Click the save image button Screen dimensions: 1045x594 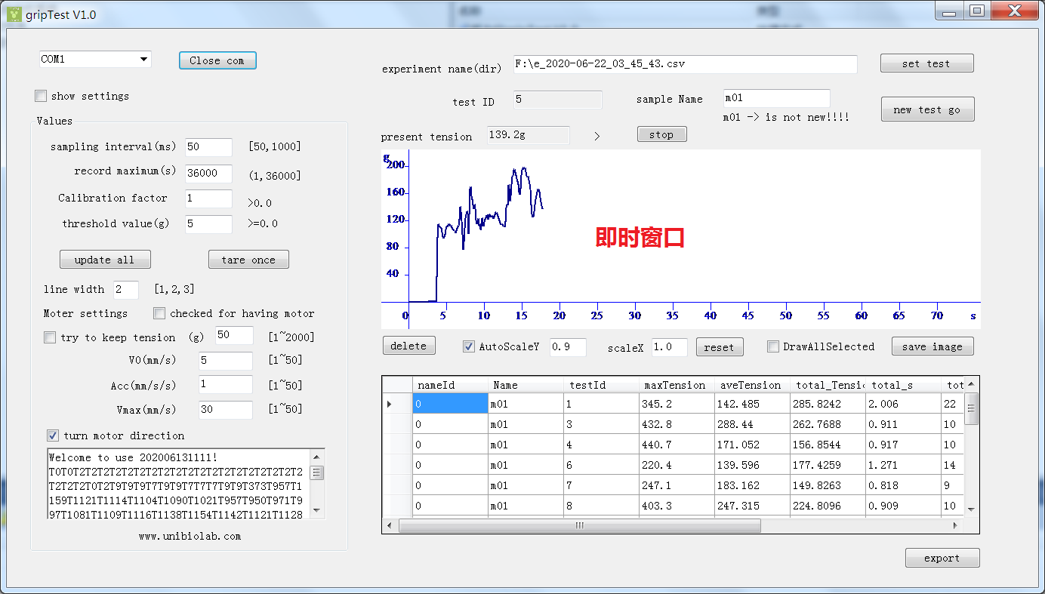pos(932,346)
